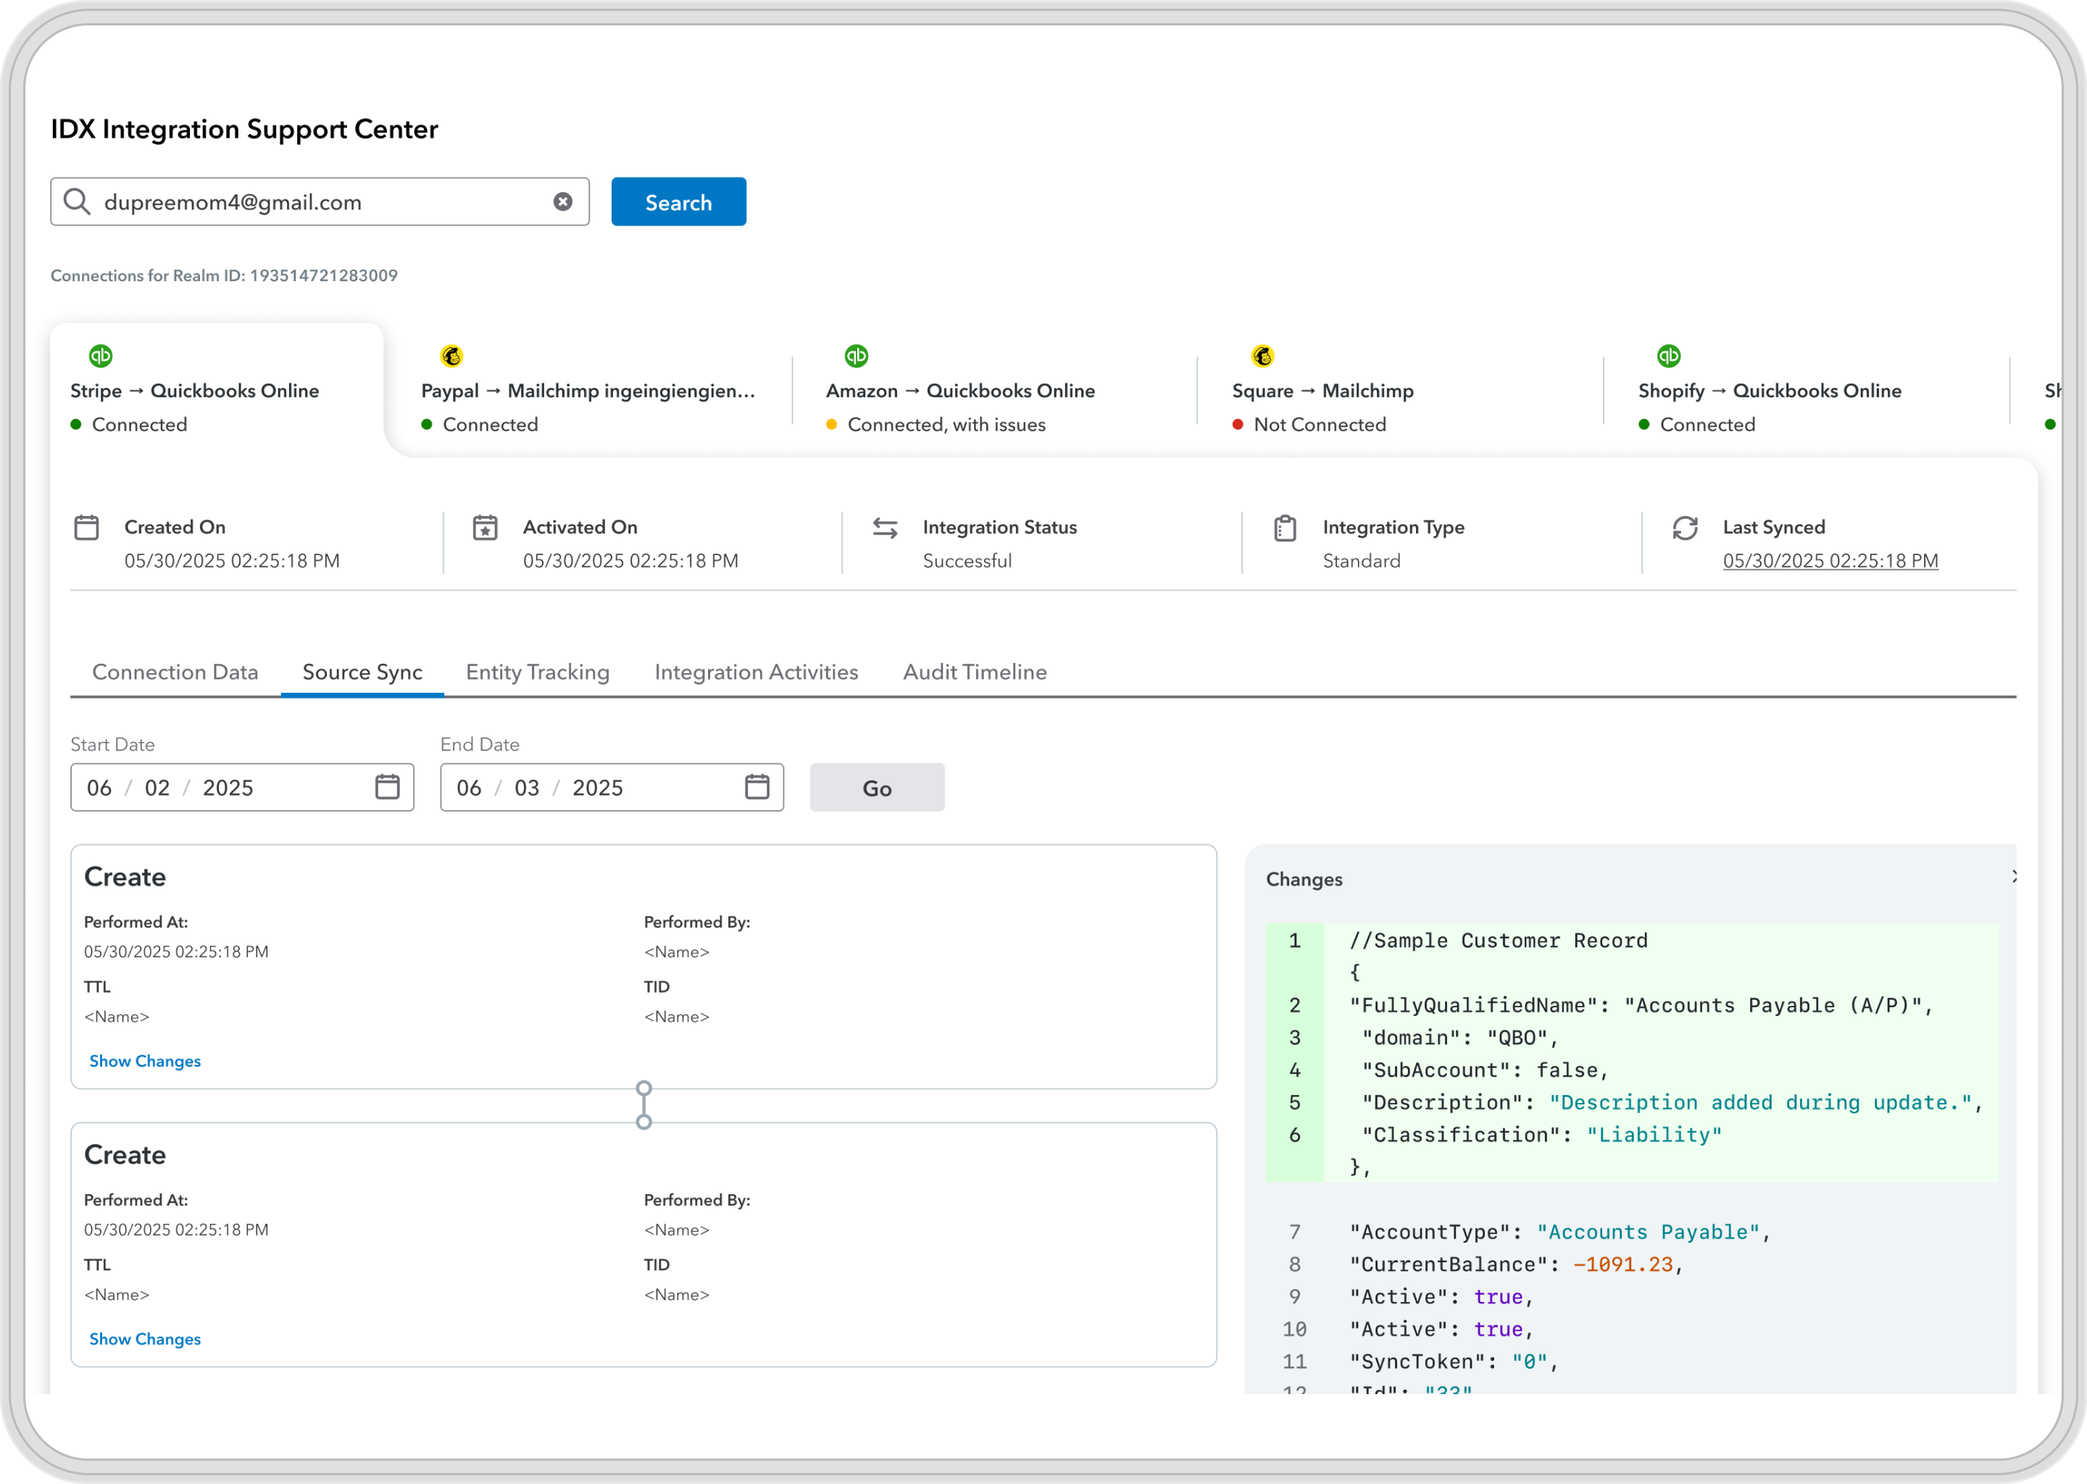Screen dimensions: 2087x1484
Task: Click the Last Synced refresh icon
Action: [x=1685, y=528]
